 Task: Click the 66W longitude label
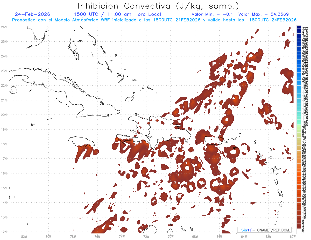click(220, 236)
